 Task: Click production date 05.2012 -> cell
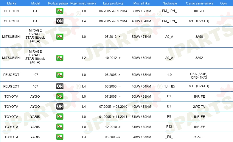point(113,37)
